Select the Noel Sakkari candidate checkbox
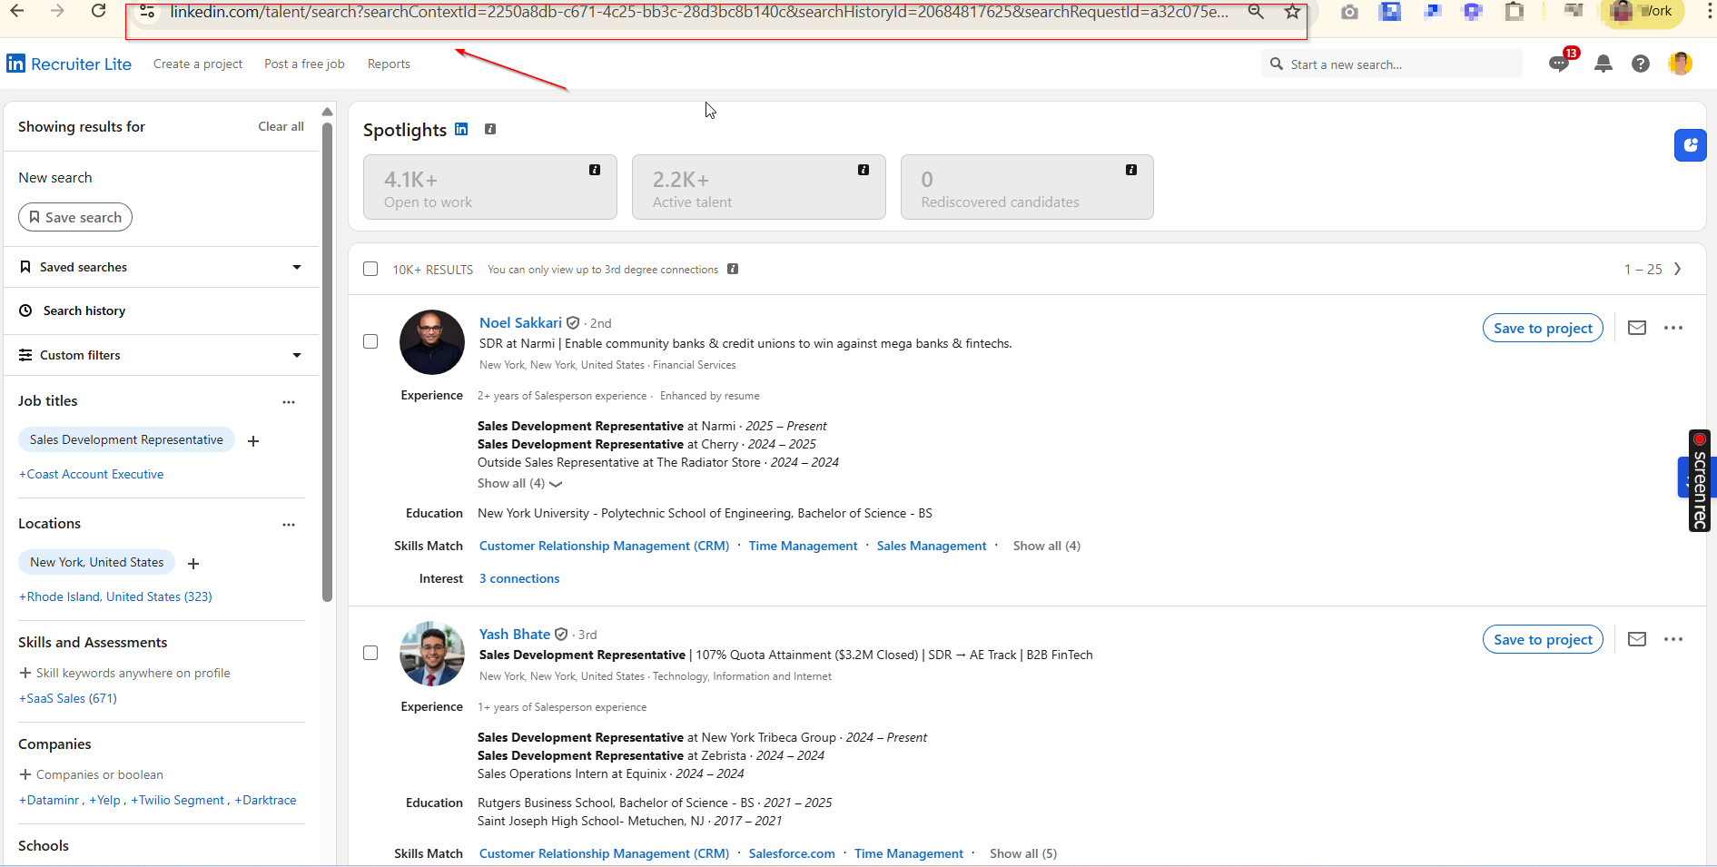This screenshot has height=867, width=1717. 370,341
